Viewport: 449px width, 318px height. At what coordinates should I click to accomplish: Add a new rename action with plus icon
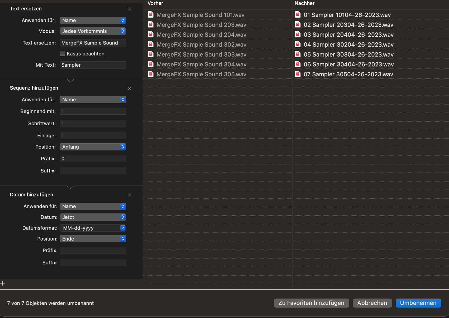point(3,283)
